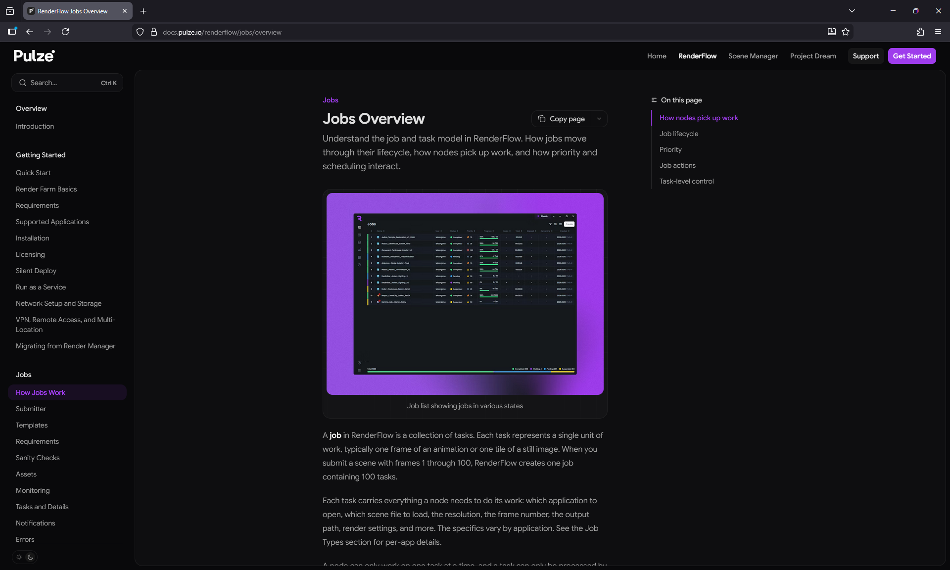This screenshot has width=950, height=570.
Task: Open Requirements under Getting Started
Action: click(37, 205)
